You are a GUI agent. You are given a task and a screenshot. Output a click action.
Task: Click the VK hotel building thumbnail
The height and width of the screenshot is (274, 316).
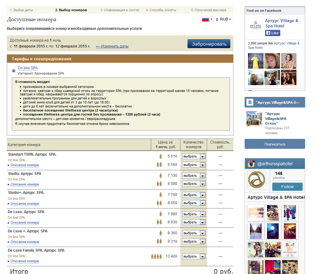tap(254, 119)
